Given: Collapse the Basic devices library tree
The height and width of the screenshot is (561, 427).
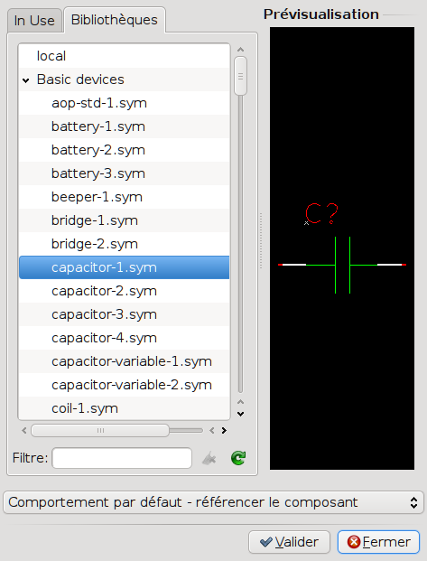Looking at the screenshot, I should pos(26,80).
